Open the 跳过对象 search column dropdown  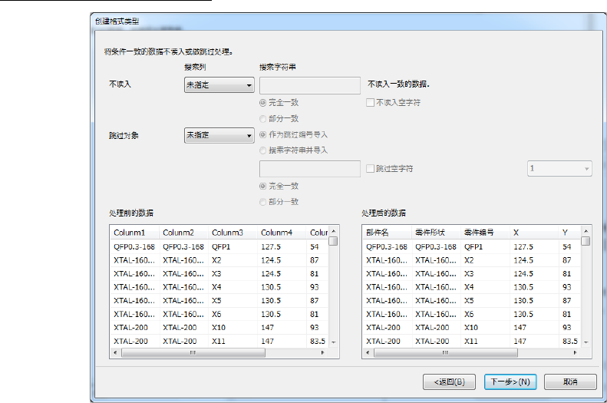click(219, 135)
